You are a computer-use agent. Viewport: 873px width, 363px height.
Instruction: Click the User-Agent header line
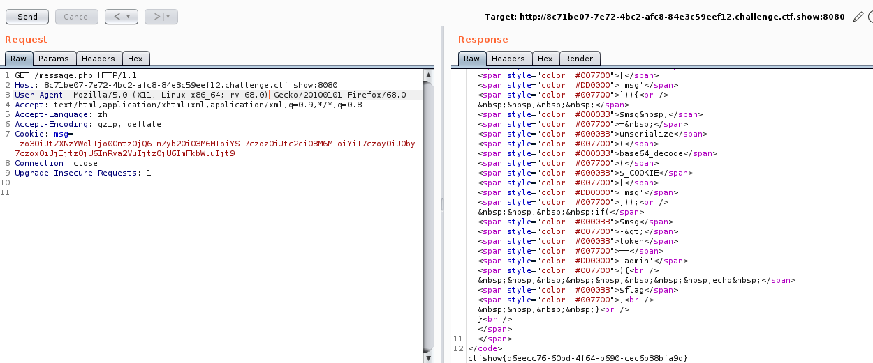point(210,94)
